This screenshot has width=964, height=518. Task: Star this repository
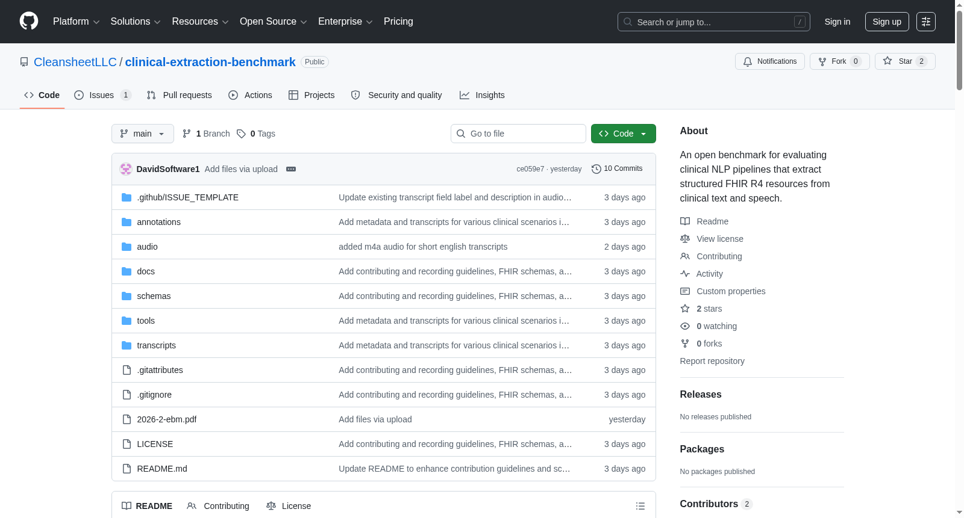click(905, 61)
